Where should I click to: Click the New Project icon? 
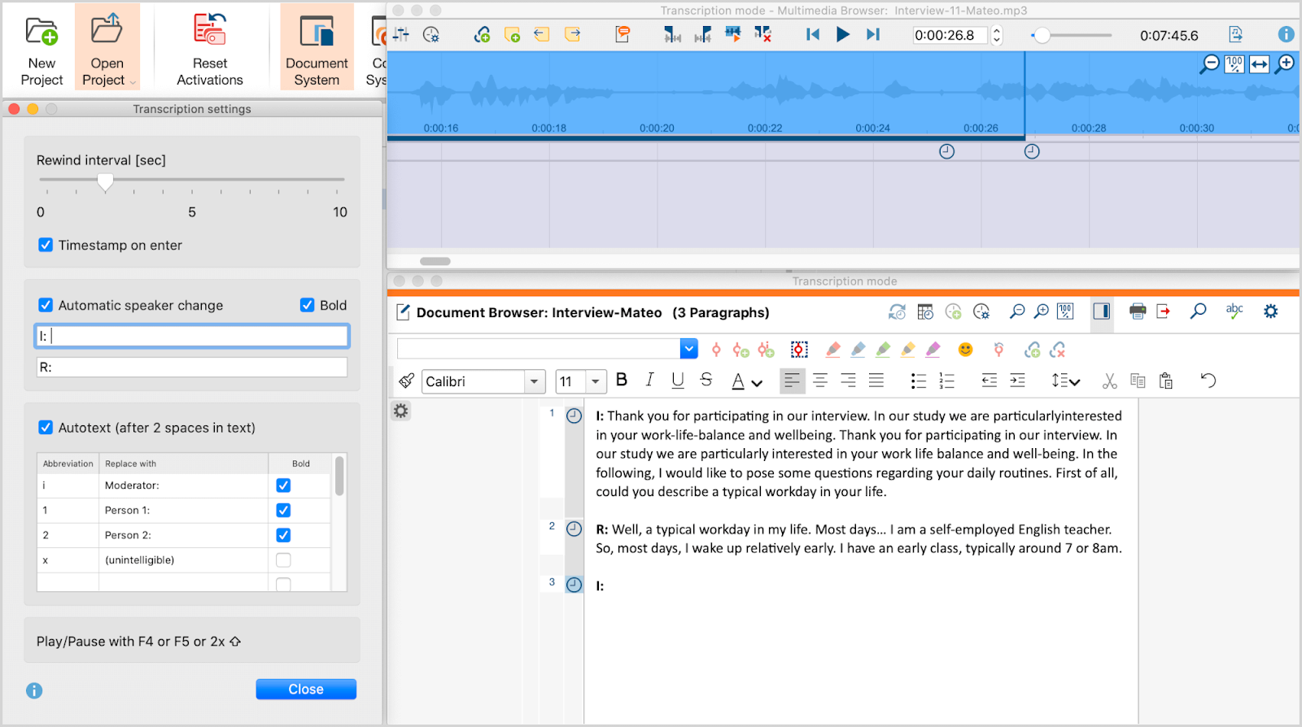pos(42,31)
